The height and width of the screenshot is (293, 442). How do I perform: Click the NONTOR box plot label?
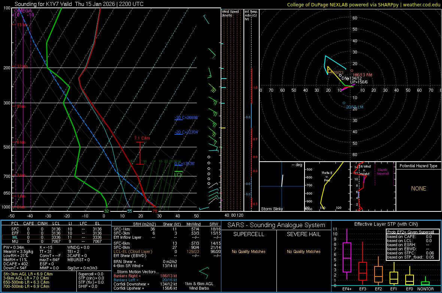426,289
